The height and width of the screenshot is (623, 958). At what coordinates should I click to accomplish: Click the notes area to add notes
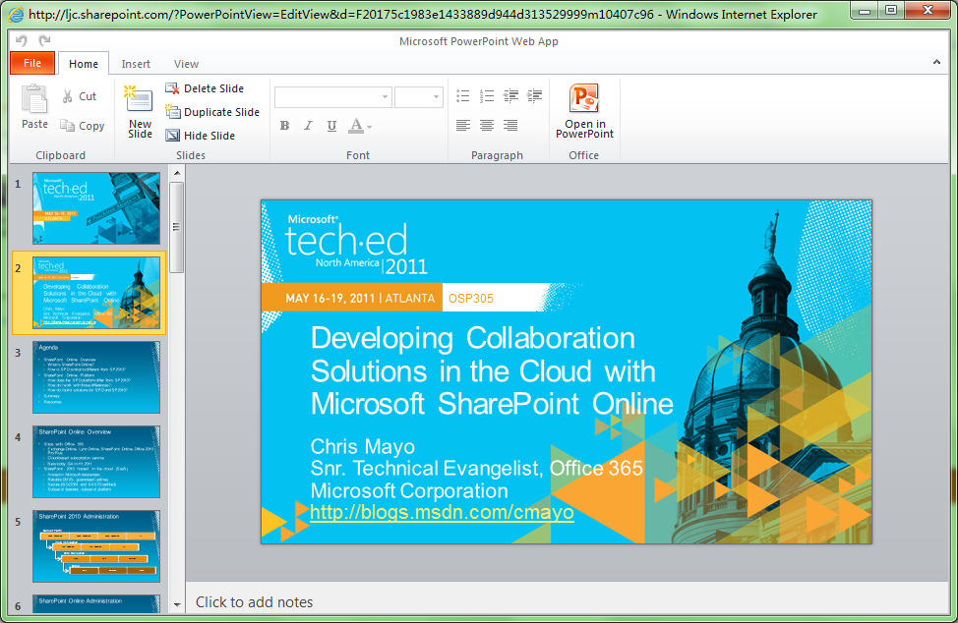(x=568, y=601)
